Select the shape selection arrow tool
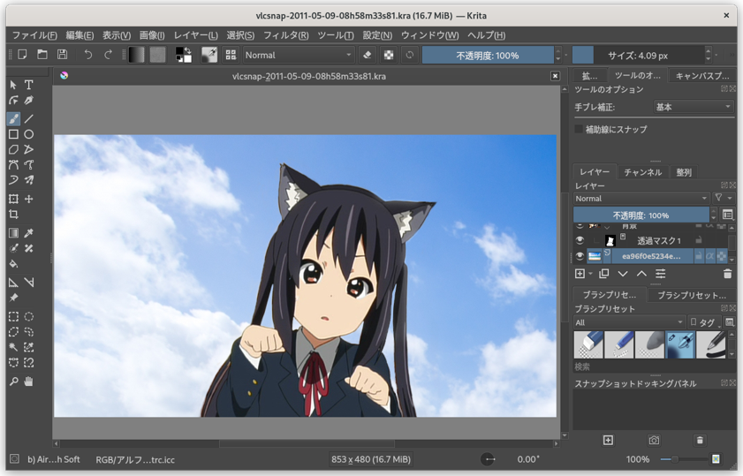Viewport: 743px width, 476px height. coord(13,85)
